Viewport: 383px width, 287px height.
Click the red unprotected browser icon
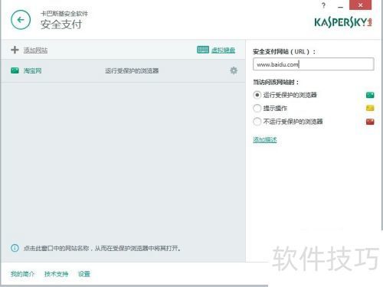tap(370, 122)
